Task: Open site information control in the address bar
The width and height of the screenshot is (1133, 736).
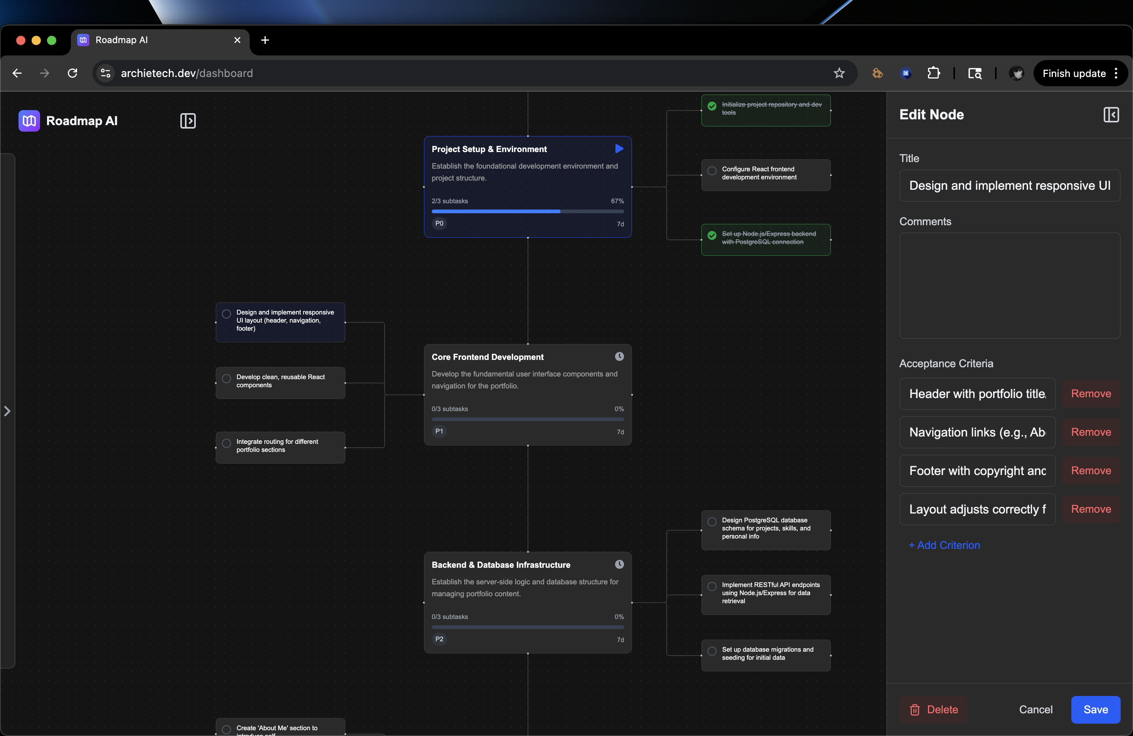Action: point(105,73)
